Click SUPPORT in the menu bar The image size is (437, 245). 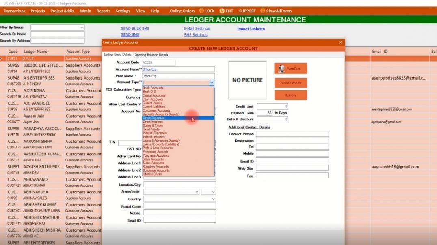click(247, 11)
